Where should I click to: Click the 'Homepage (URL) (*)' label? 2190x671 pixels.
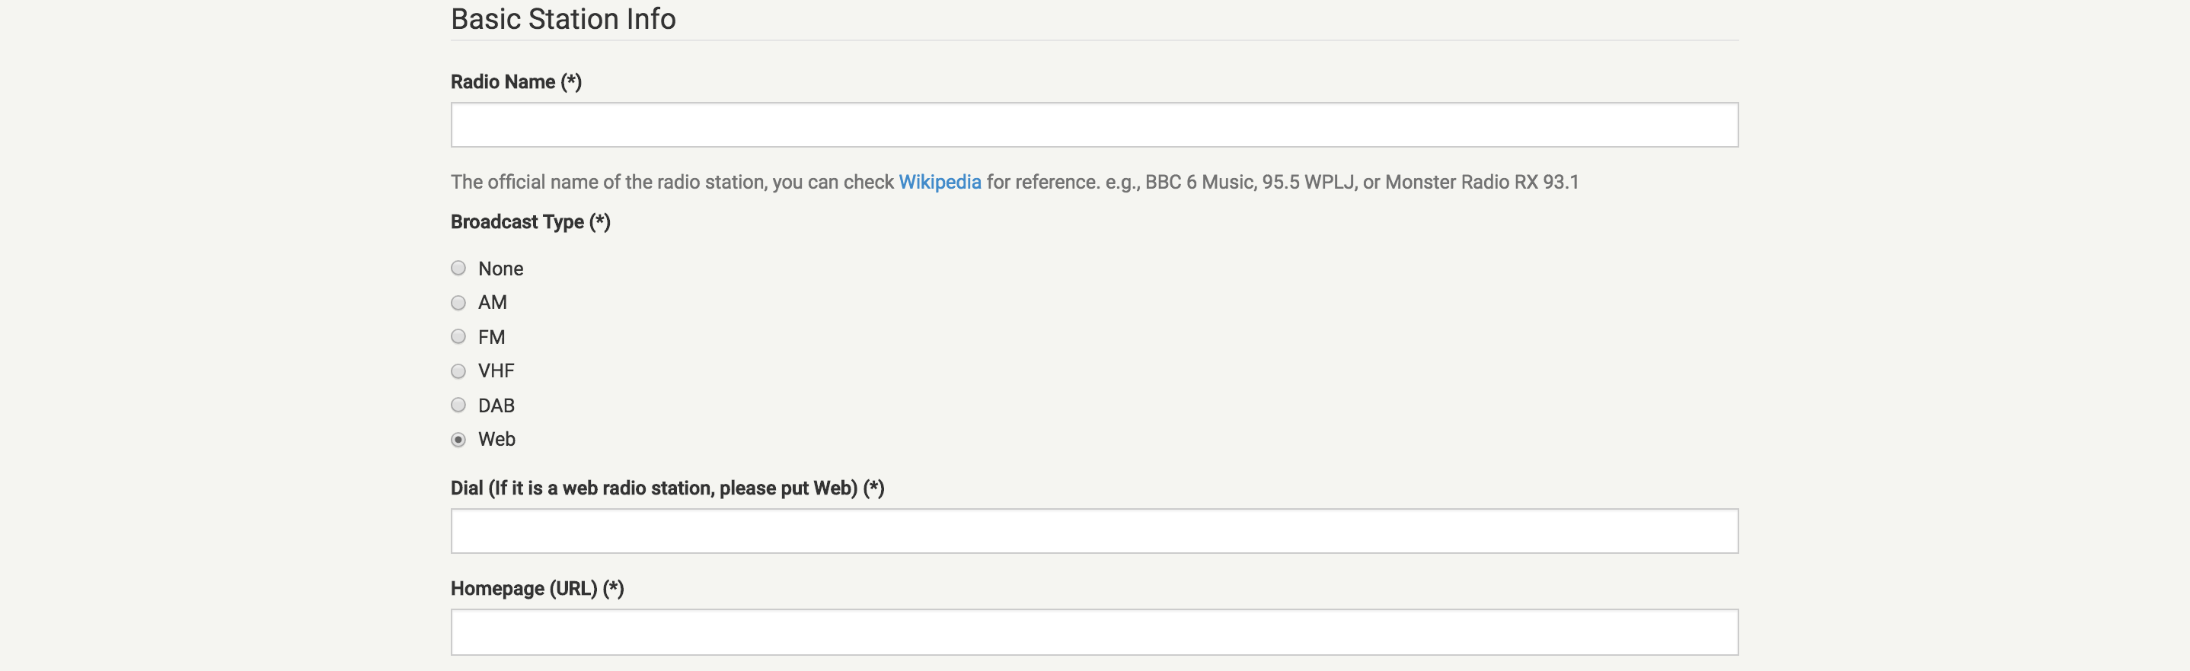[x=538, y=589]
